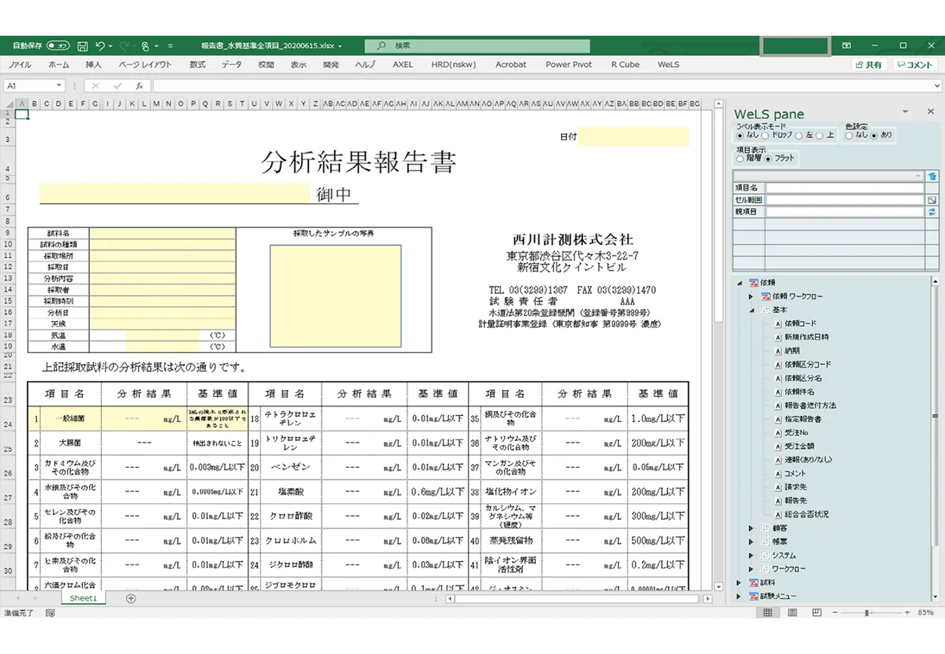945x654 pixels.
Task: Click the yellow 日付 date cell
Action: (633, 137)
